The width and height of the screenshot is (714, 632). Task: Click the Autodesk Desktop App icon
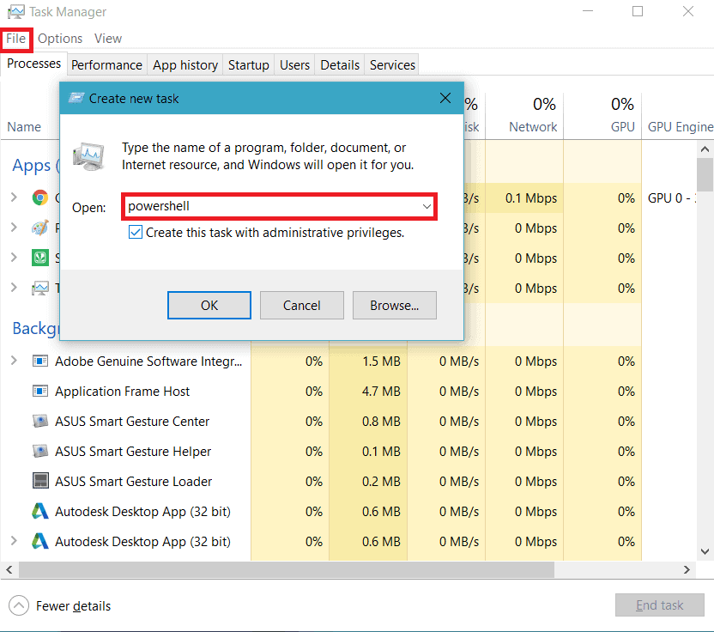[x=40, y=511]
